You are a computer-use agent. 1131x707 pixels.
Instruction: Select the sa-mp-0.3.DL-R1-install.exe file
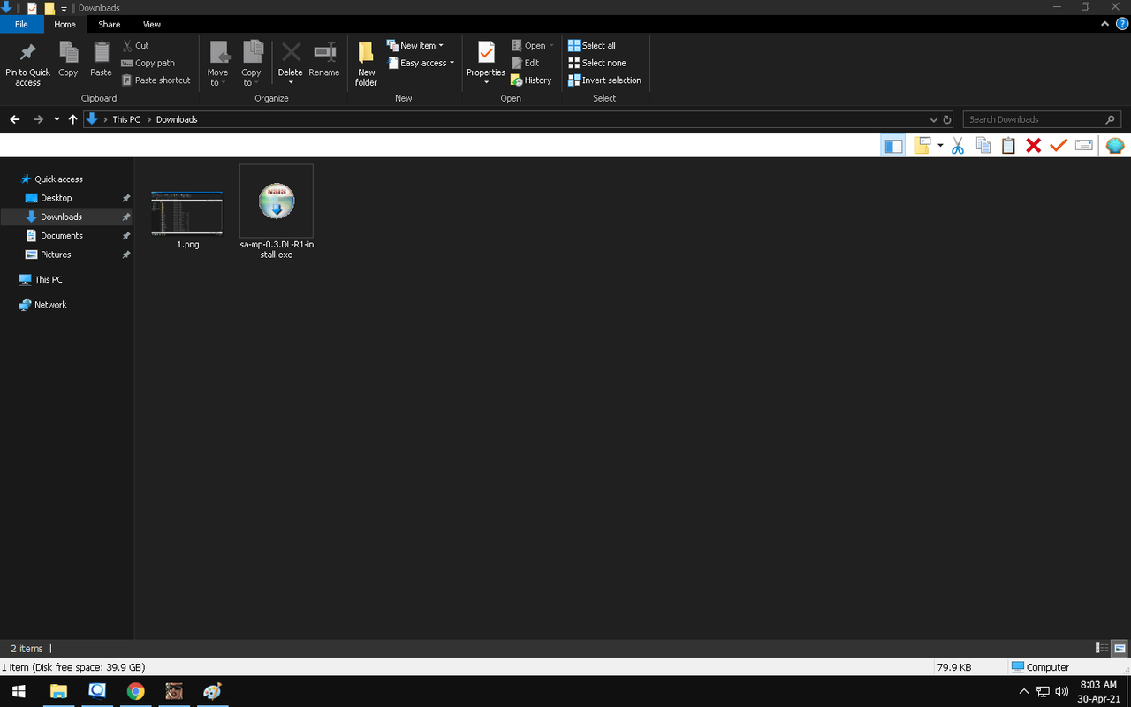(277, 212)
